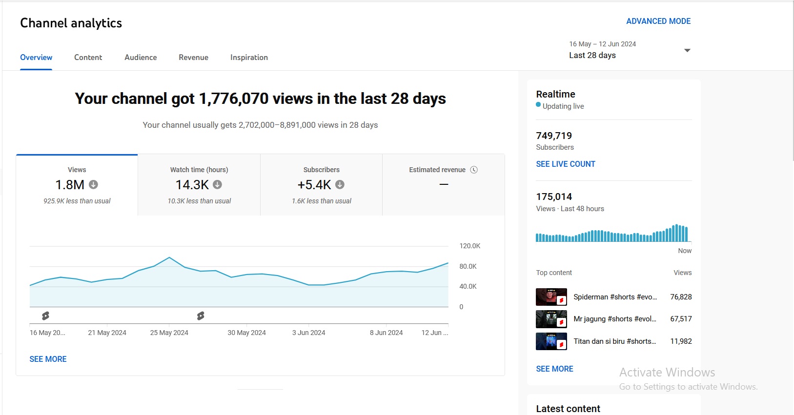This screenshot has height=415, width=794.
Task: Switch to the Content tab
Action: (x=88, y=58)
